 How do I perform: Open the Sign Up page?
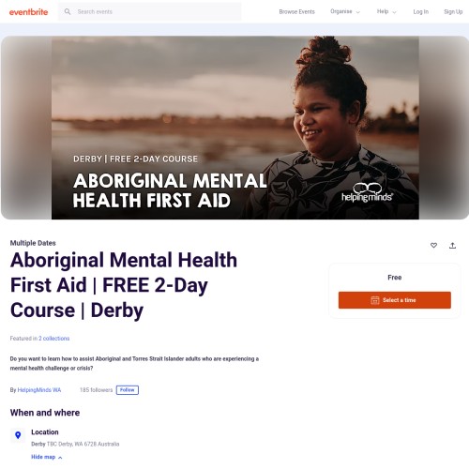(453, 11)
